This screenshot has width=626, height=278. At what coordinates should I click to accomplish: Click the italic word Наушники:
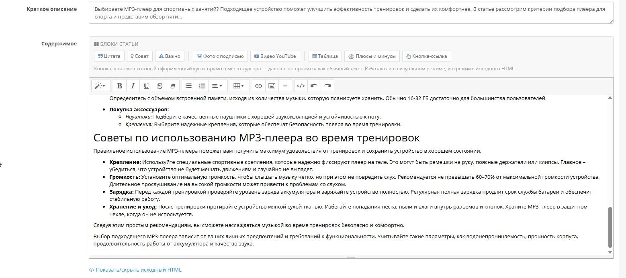point(139,117)
